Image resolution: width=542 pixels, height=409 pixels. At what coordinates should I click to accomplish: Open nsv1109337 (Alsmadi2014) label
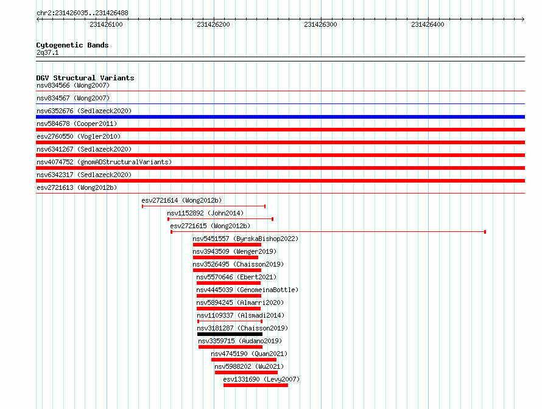tap(241, 315)
